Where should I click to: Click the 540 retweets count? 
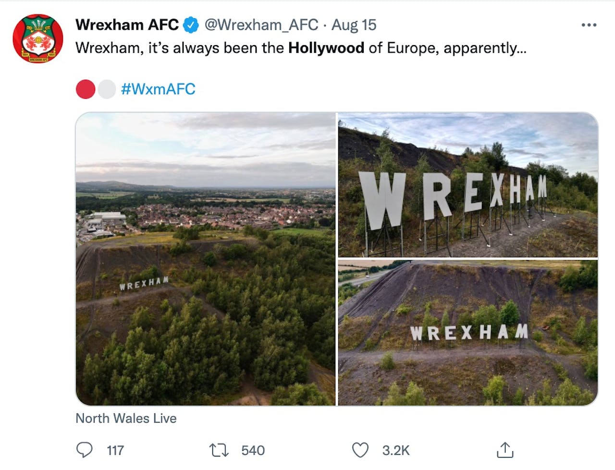[253, 450]
